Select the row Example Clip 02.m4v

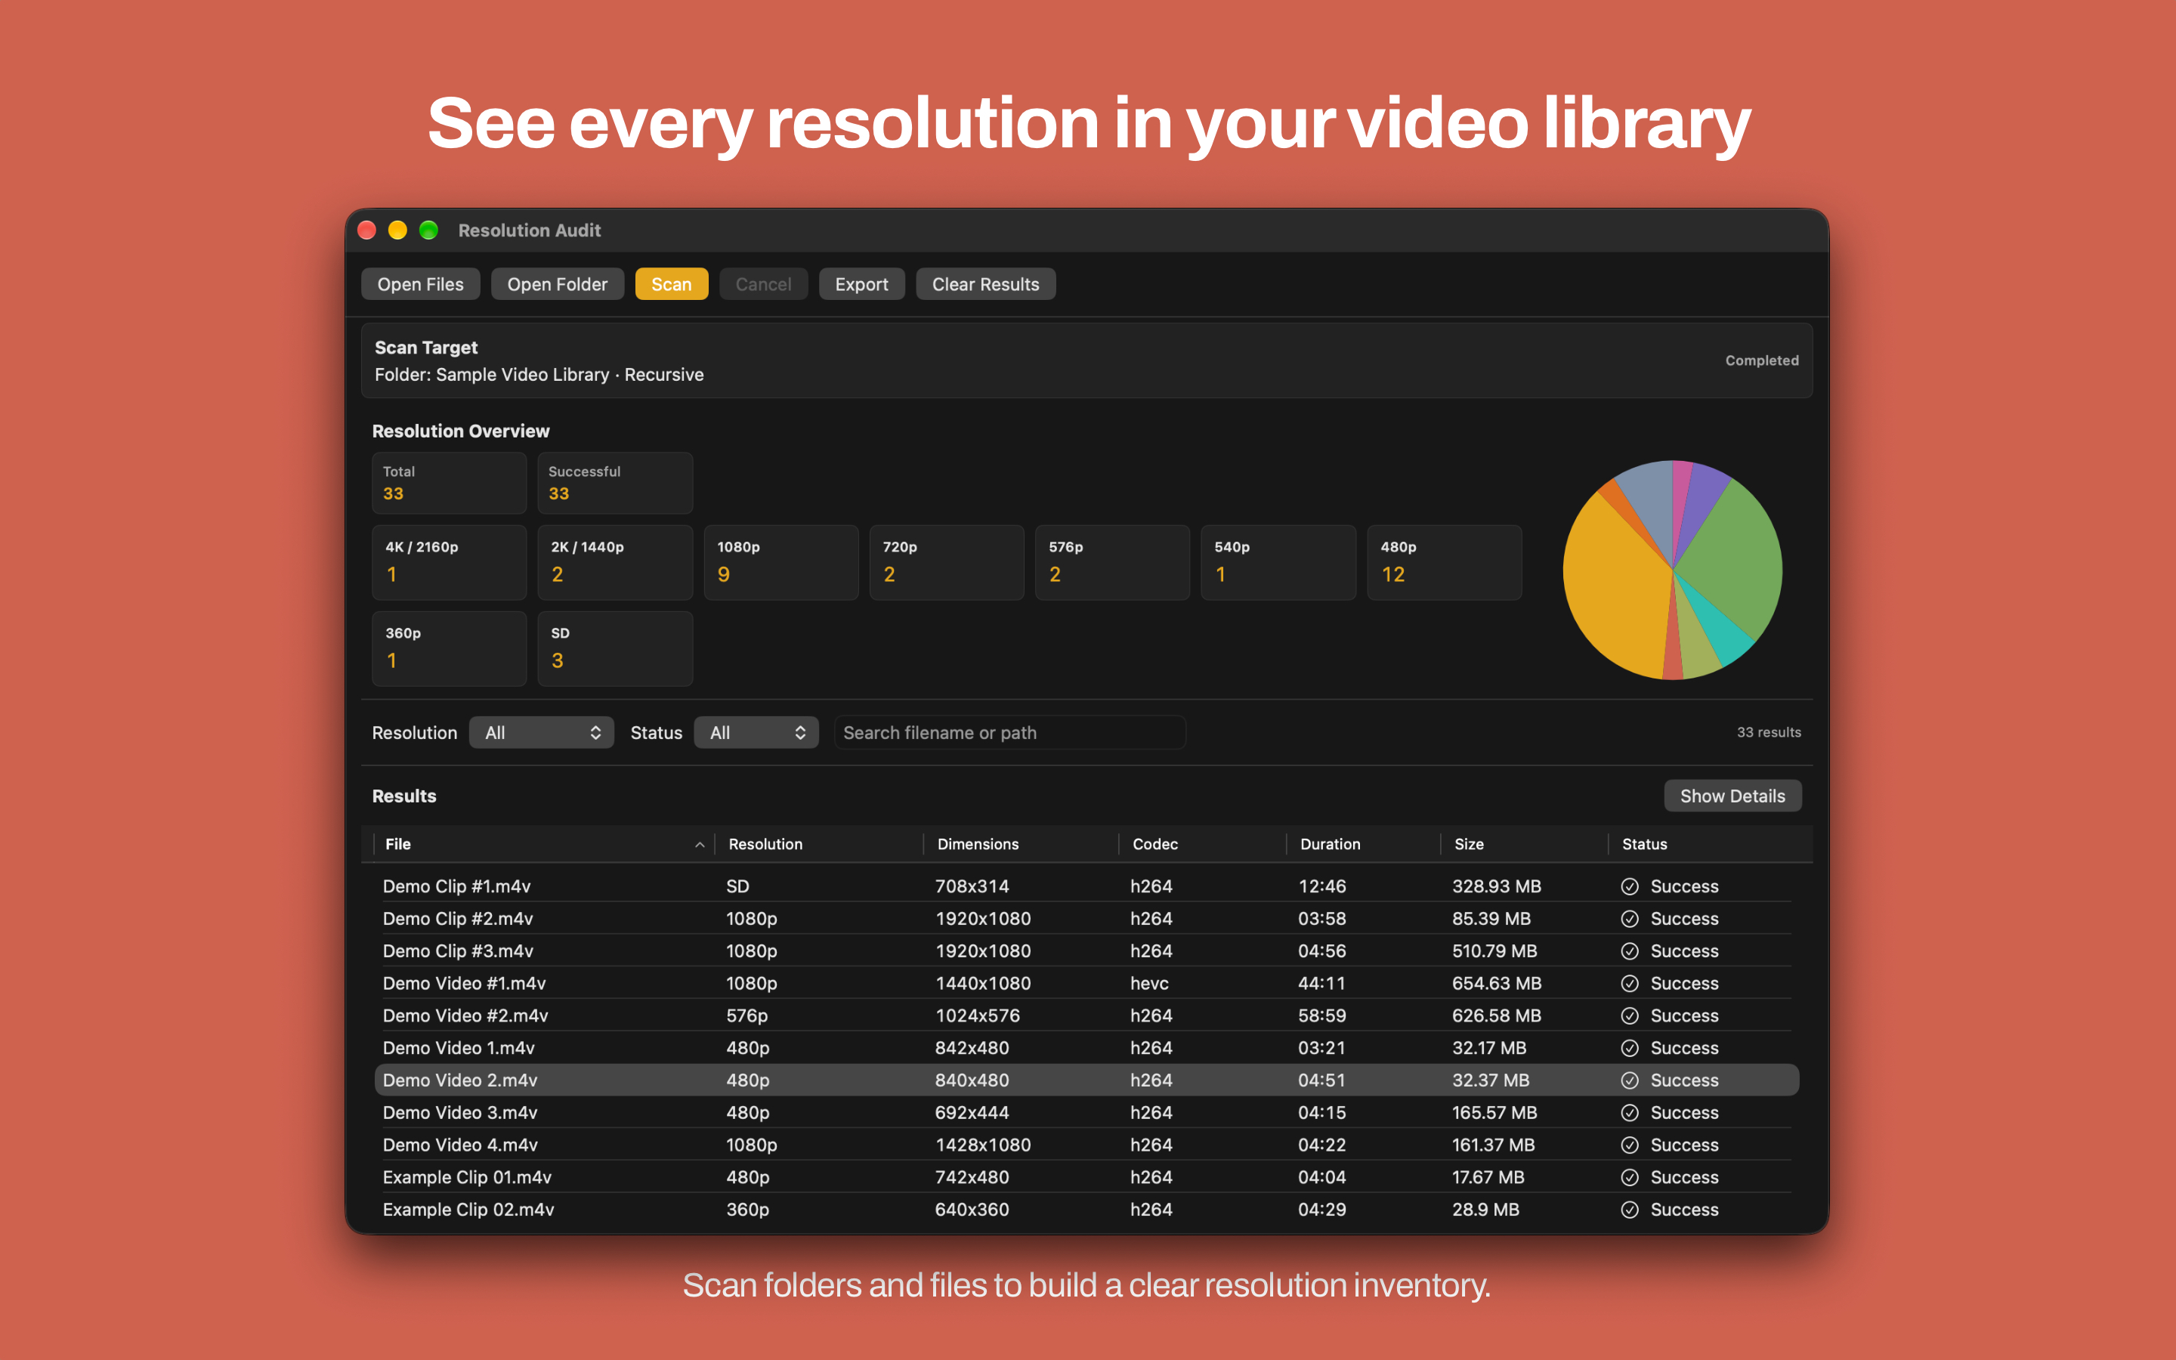(1086, 1210)
